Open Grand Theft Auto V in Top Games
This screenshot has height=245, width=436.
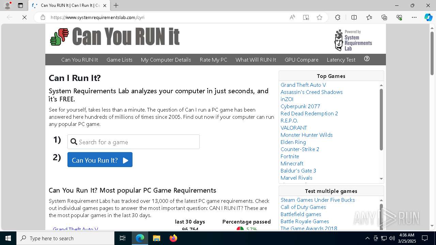(303, 85)
